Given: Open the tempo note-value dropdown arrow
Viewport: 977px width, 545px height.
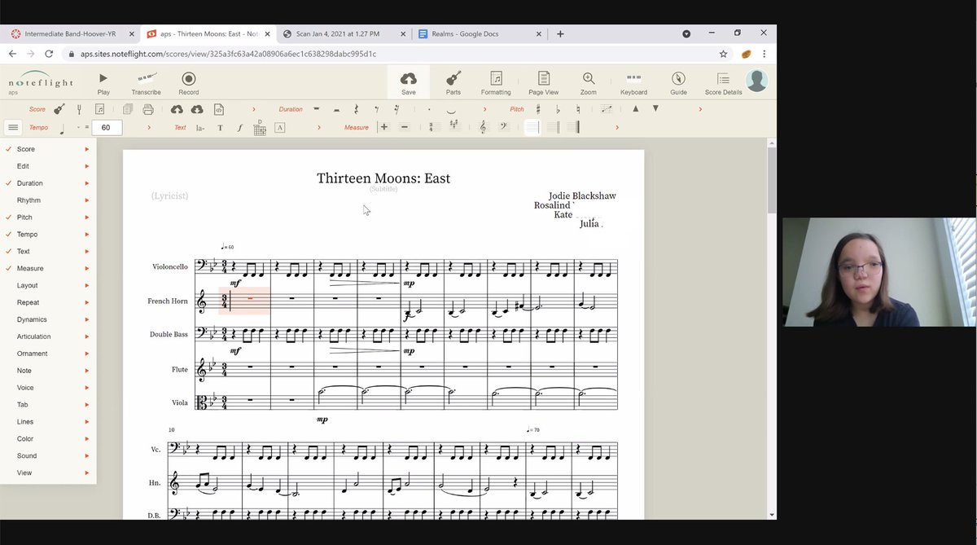Looking at the screenshot, I should pos(79,128).
